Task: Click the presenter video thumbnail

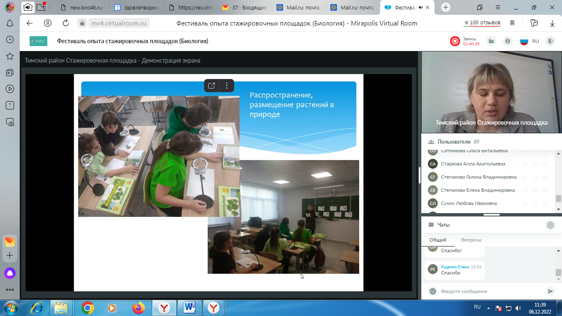Action: click(x=492, y=92)
